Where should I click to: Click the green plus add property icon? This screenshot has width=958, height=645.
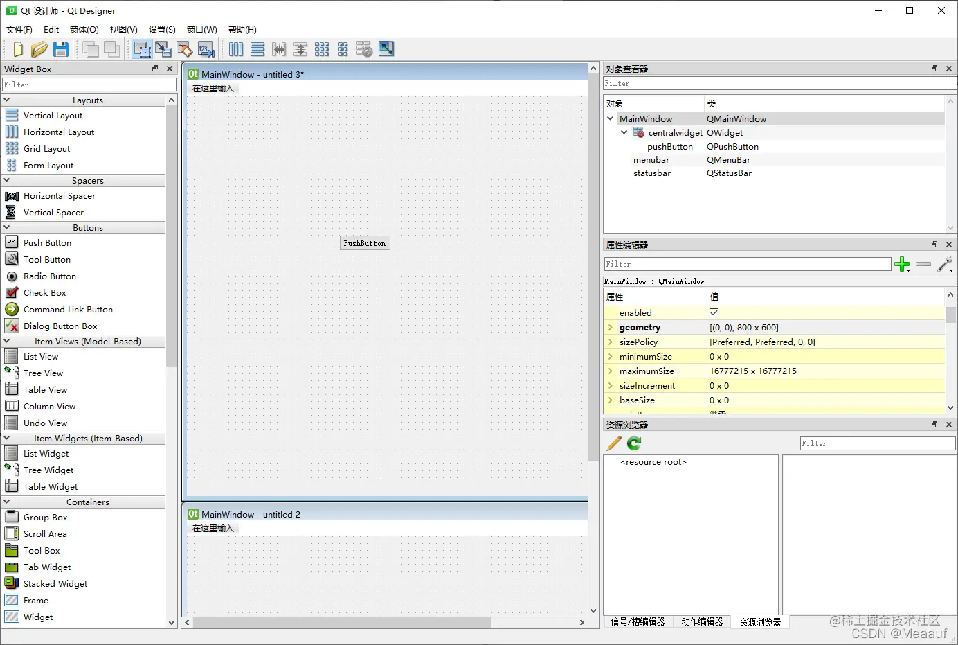[902, 264]
